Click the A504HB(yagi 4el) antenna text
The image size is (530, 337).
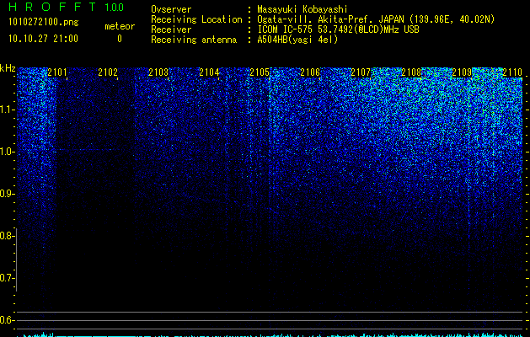(297, 40)
